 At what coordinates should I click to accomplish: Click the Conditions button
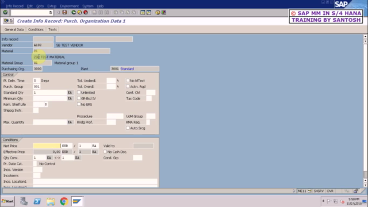tap(36, 29)
